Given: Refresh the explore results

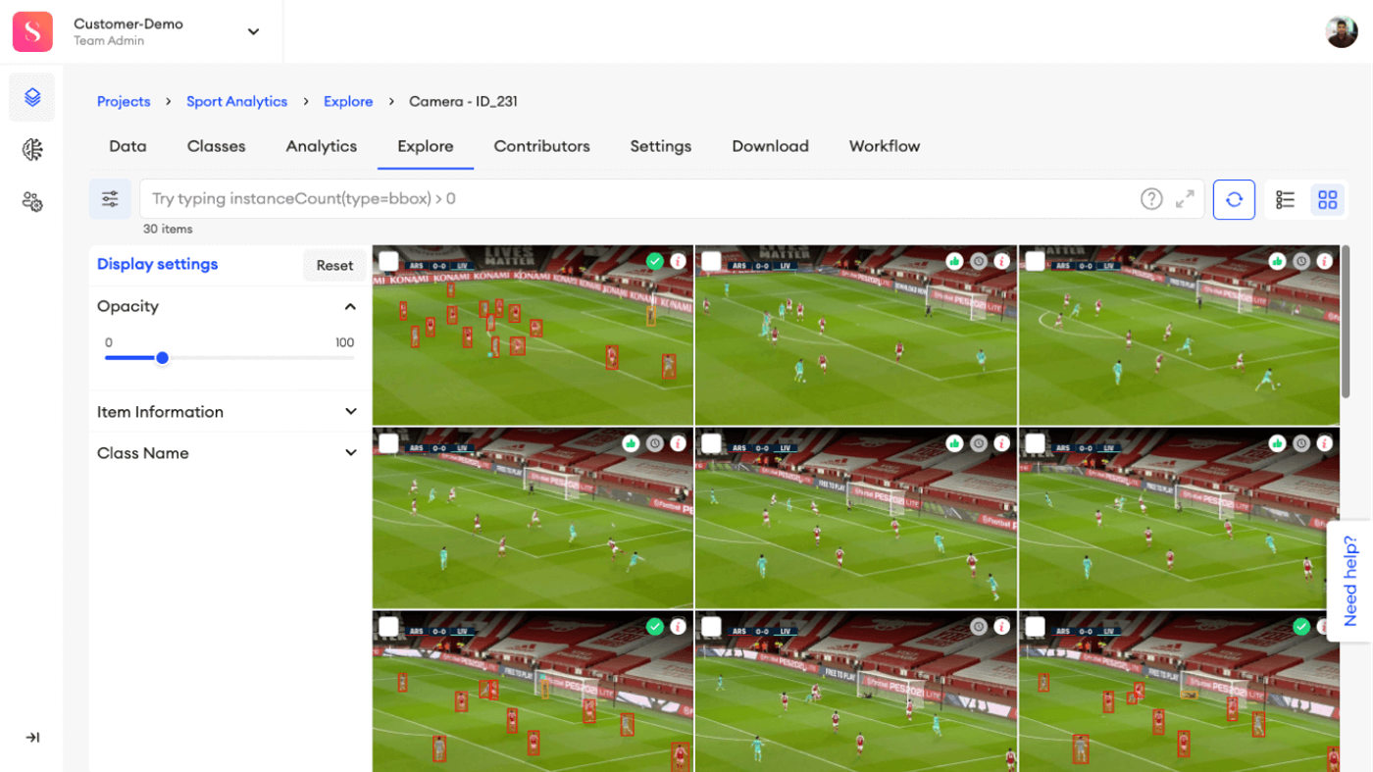Looking at the screenshot, I should [x=1234, y=200].
